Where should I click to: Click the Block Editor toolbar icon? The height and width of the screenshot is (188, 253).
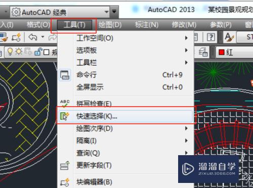click(16, 37)
